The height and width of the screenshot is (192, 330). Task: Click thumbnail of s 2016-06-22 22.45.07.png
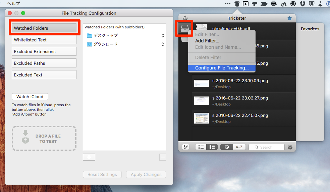click(202, 118)
